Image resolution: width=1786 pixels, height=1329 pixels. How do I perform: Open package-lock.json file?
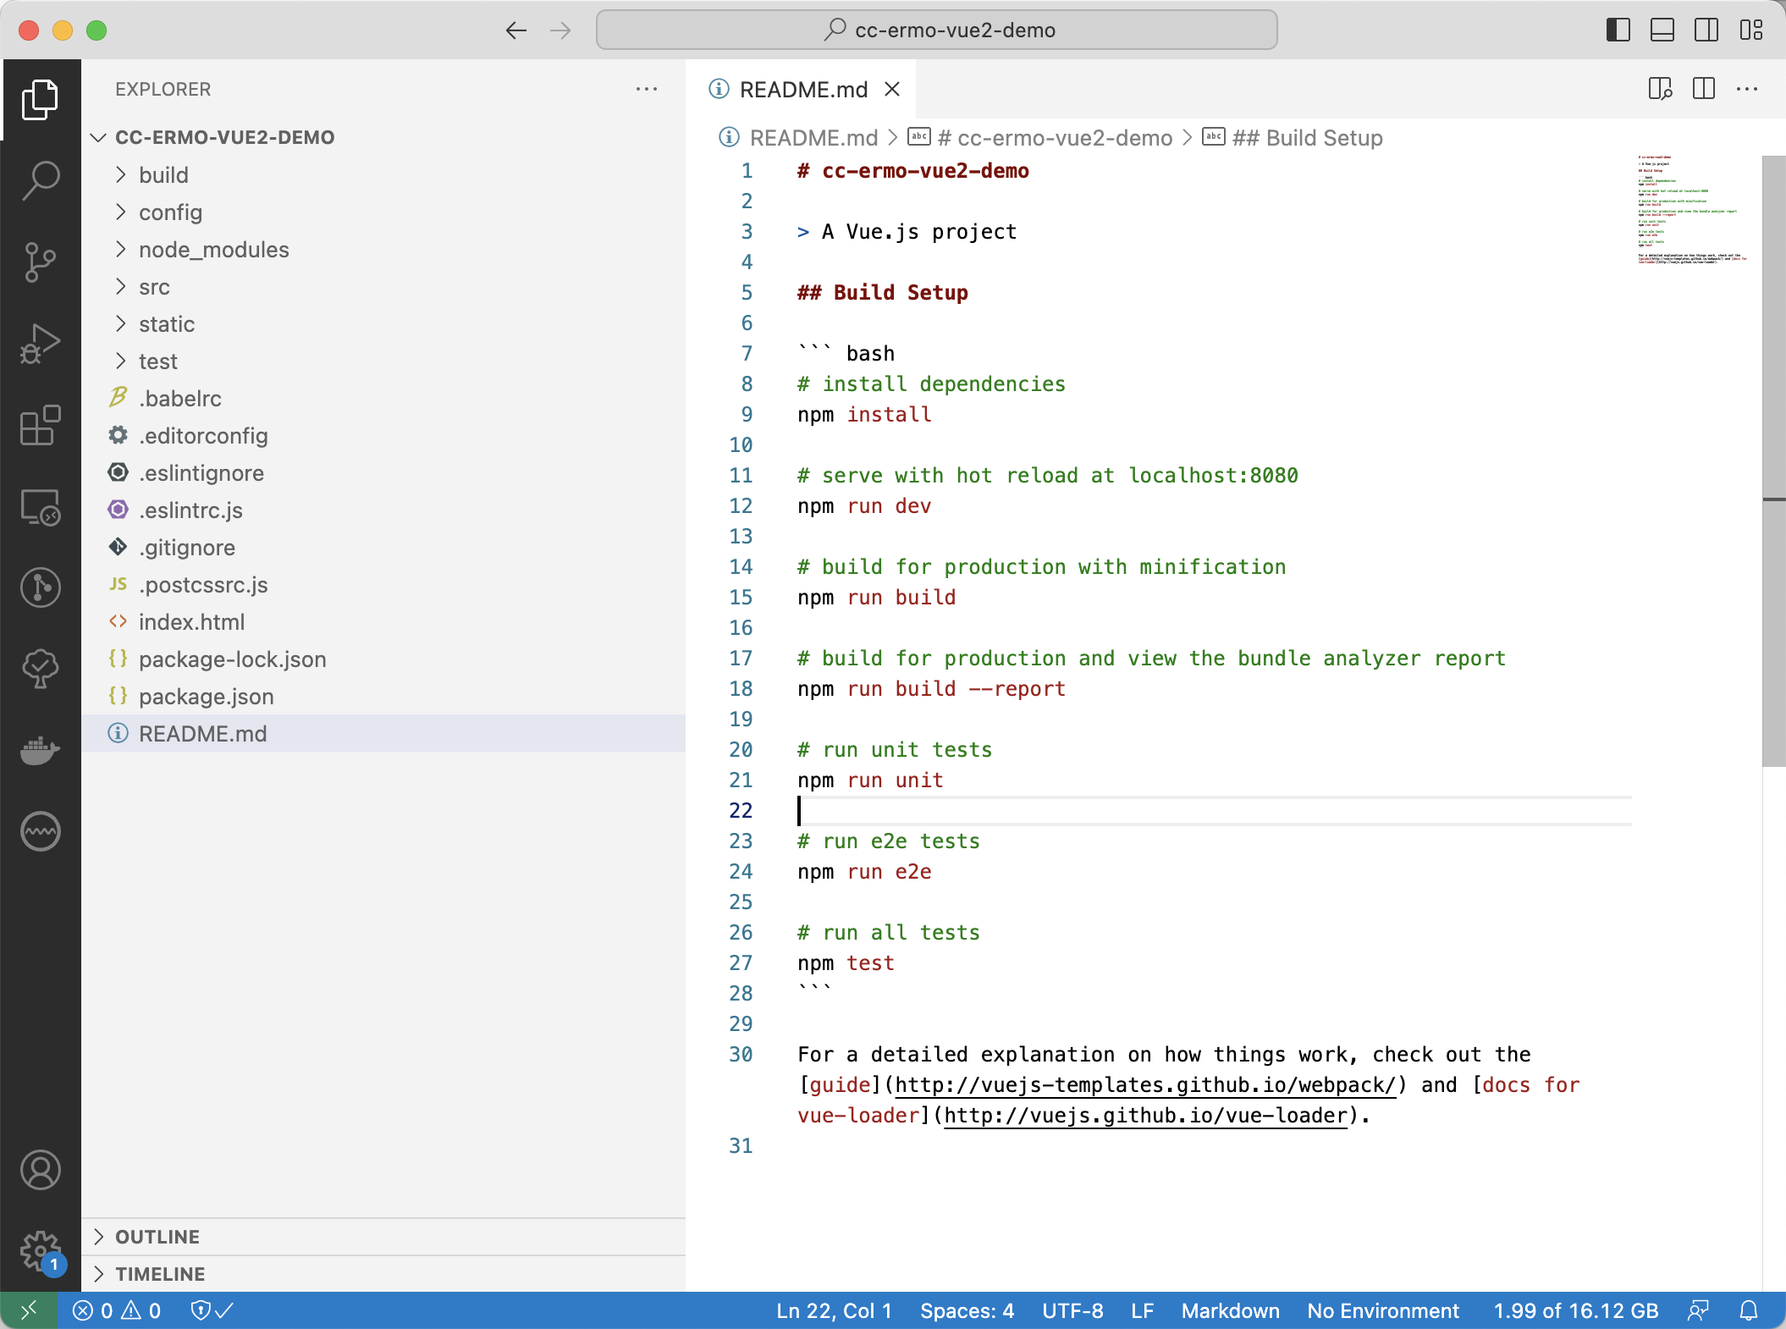coord(383,659)
